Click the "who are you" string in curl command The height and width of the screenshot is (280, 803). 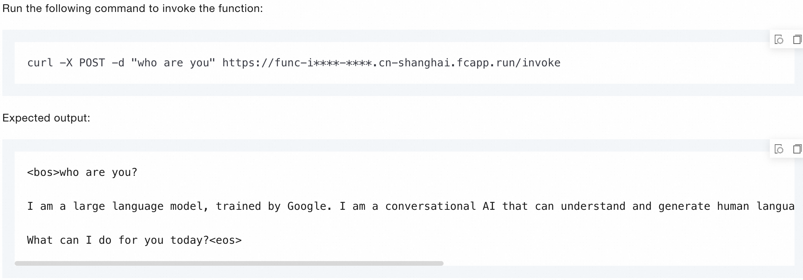[x=173, y=63]
